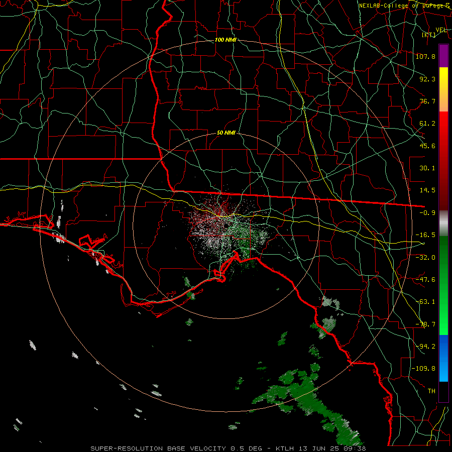Click the VEL legend title
452x452 pixels.
pyautogui.click(x=441, y=30)
